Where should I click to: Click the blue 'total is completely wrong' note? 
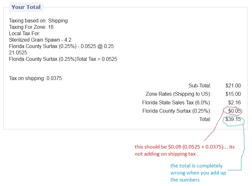click(198, 173)
